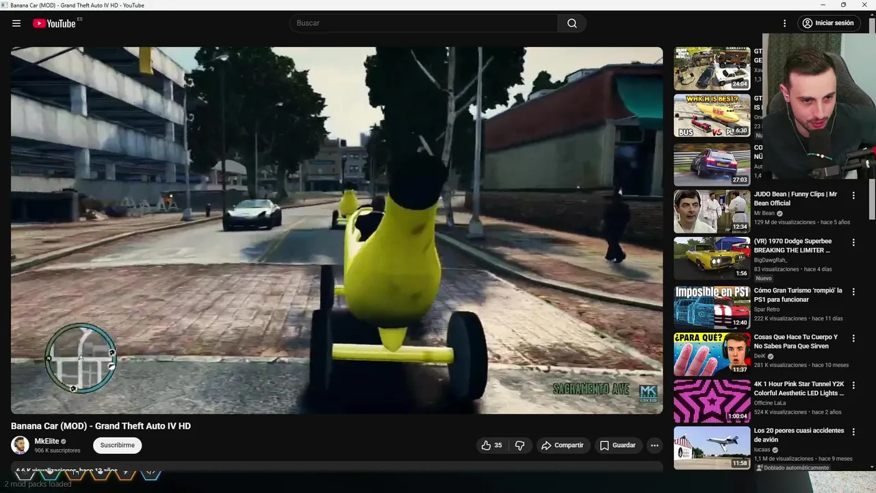The image size is (876, 493).
Task: Open options menu for JUDO Bean video
Action: pos(853,195)
